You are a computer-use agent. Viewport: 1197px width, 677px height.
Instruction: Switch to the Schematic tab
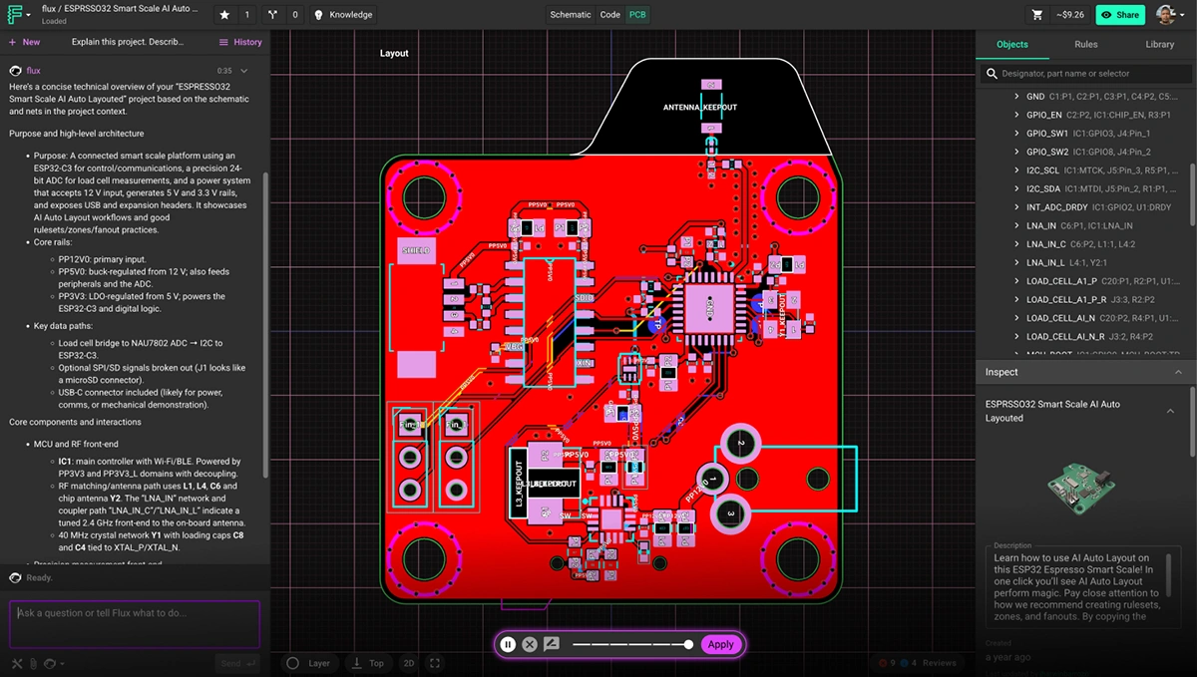[x=570, y=15]
